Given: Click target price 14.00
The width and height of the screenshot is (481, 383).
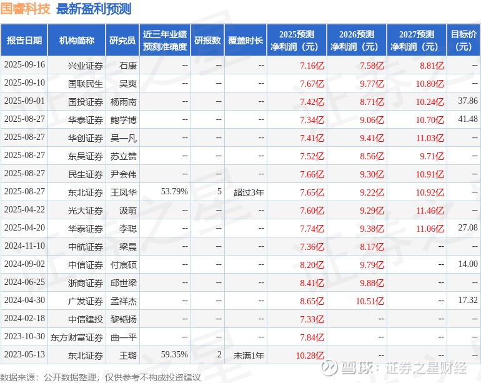Looking at the screenshot, I should (468, 264).
